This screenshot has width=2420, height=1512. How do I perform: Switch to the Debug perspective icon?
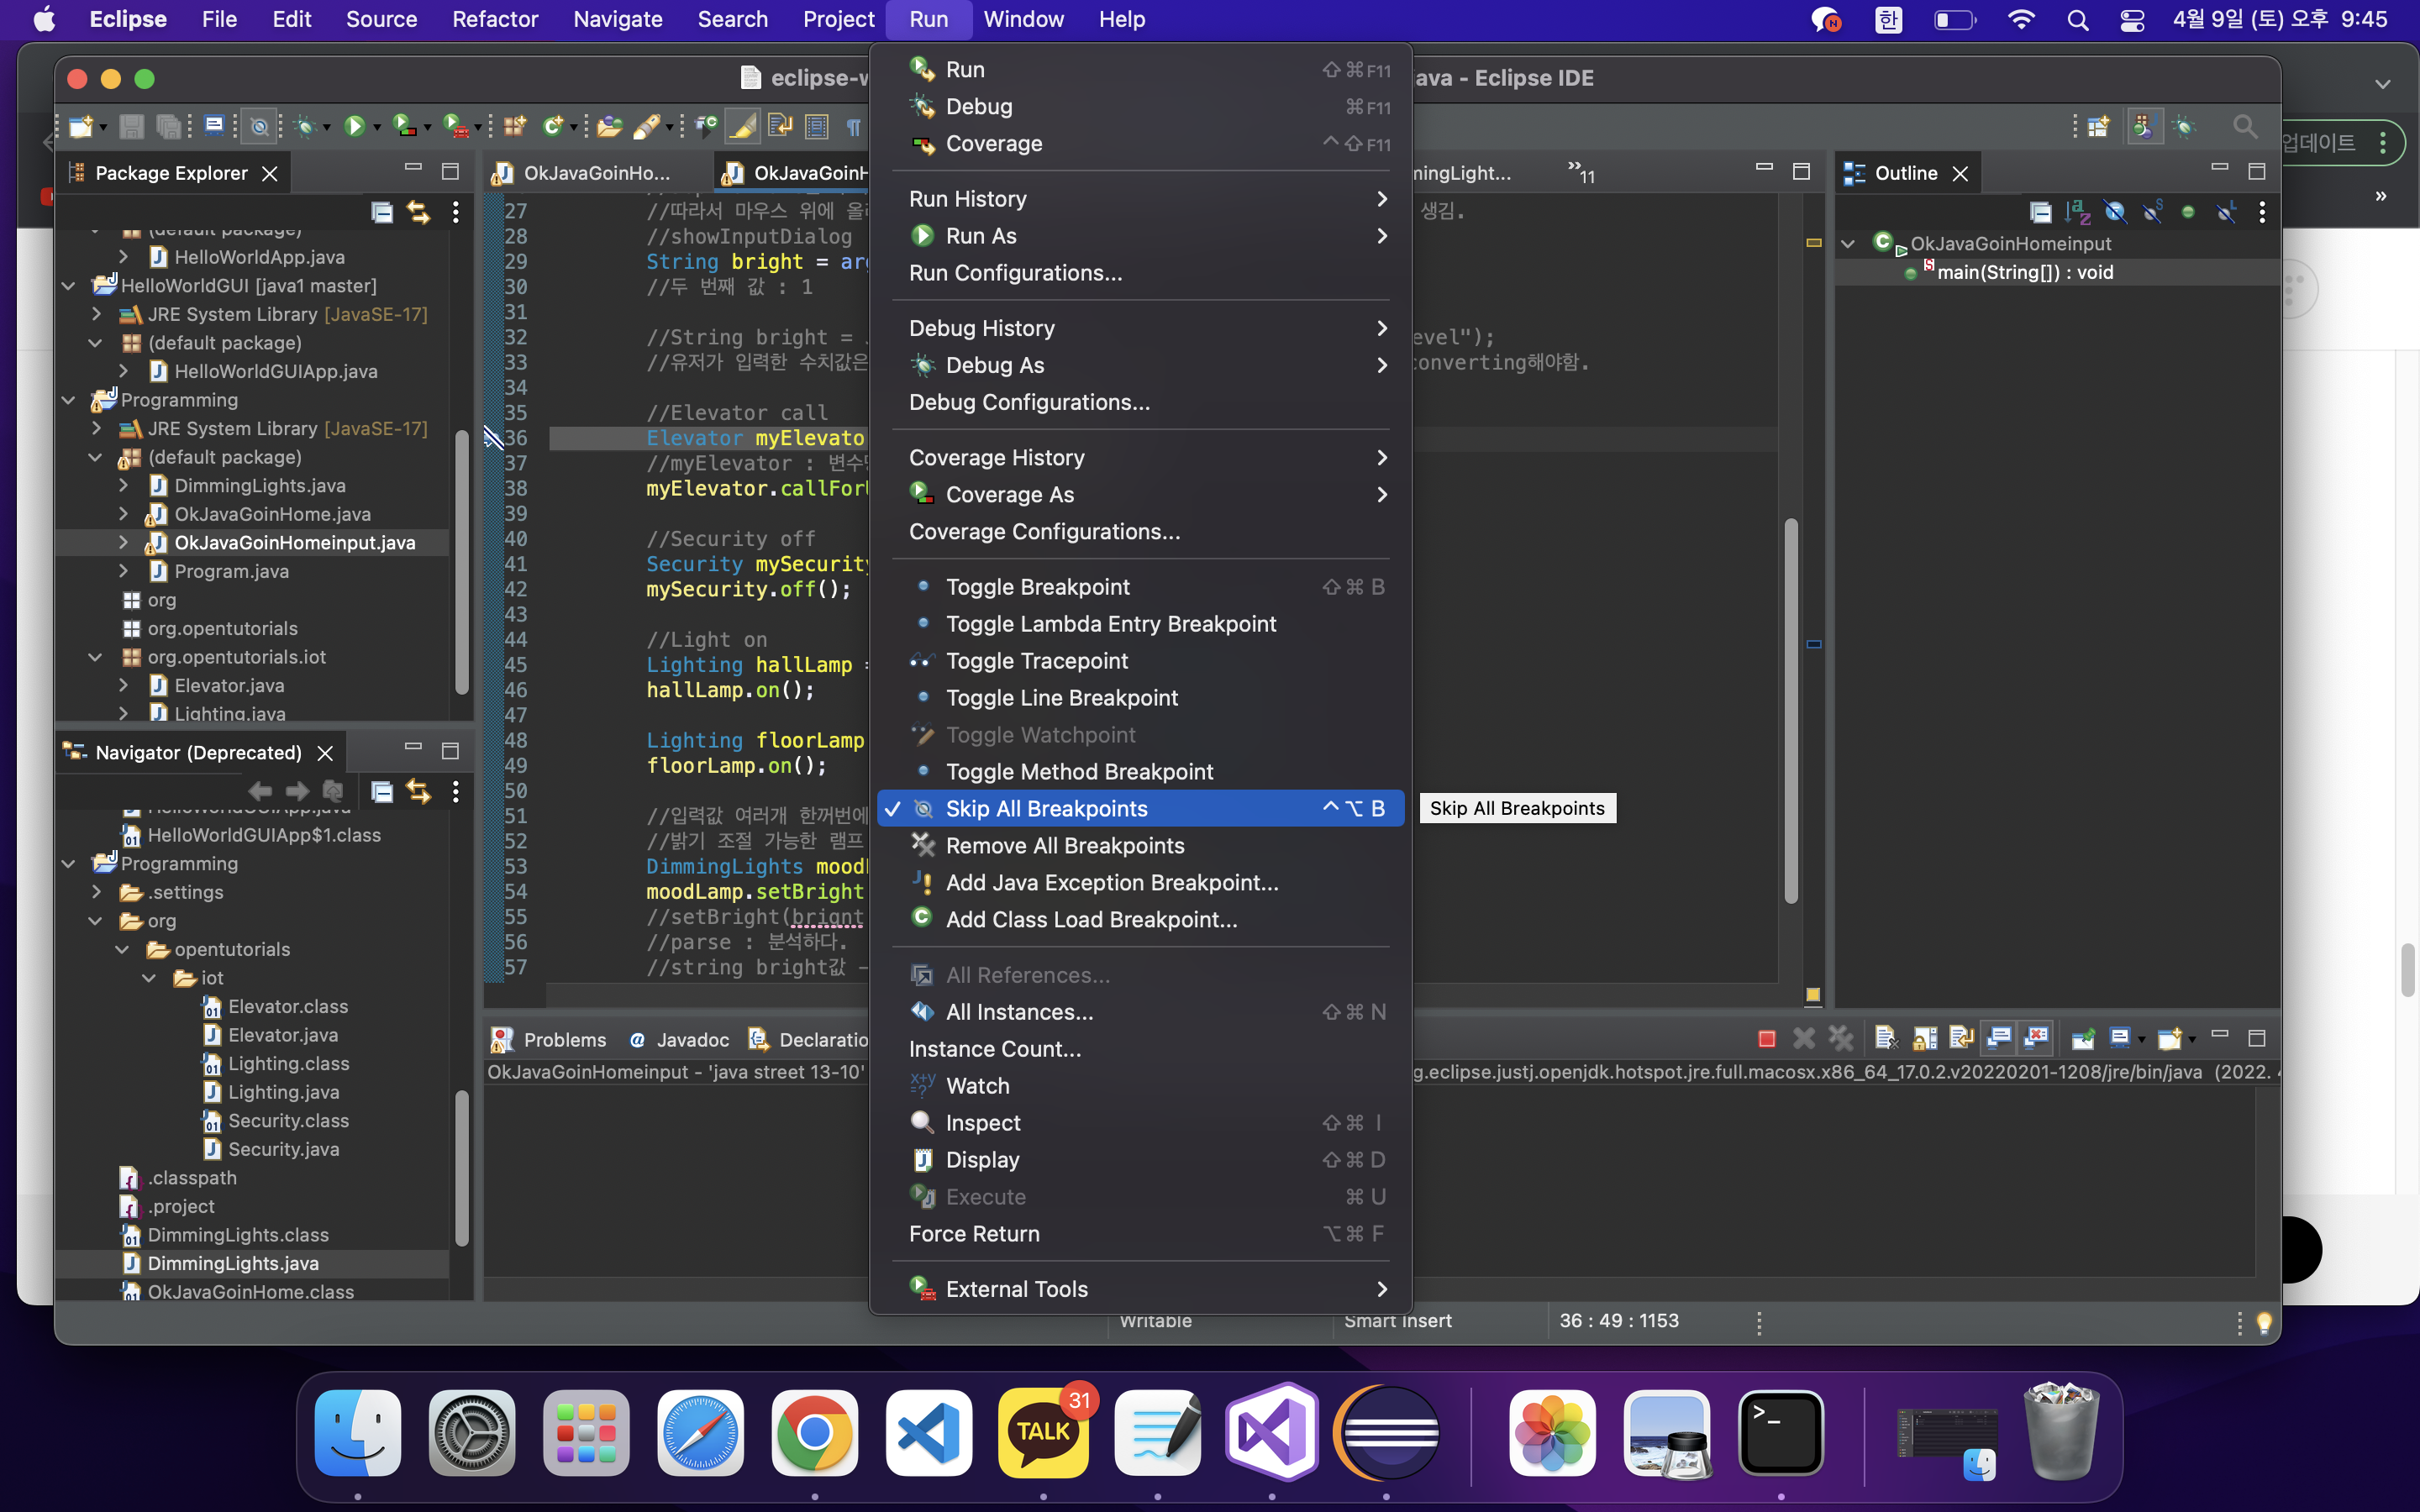(x=2184, y=126)
